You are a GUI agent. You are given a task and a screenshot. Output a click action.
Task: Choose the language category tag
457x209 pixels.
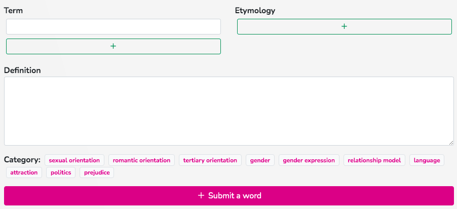427,160
